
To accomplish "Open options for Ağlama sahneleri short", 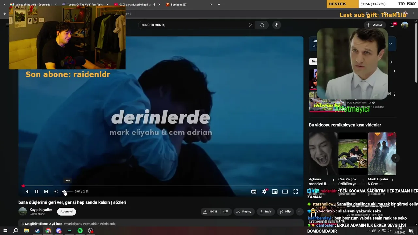I will (333, 181).
